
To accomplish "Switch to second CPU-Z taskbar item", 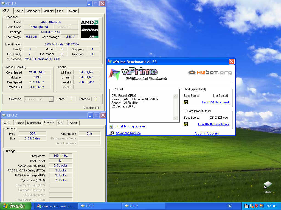I will point(144,206).
